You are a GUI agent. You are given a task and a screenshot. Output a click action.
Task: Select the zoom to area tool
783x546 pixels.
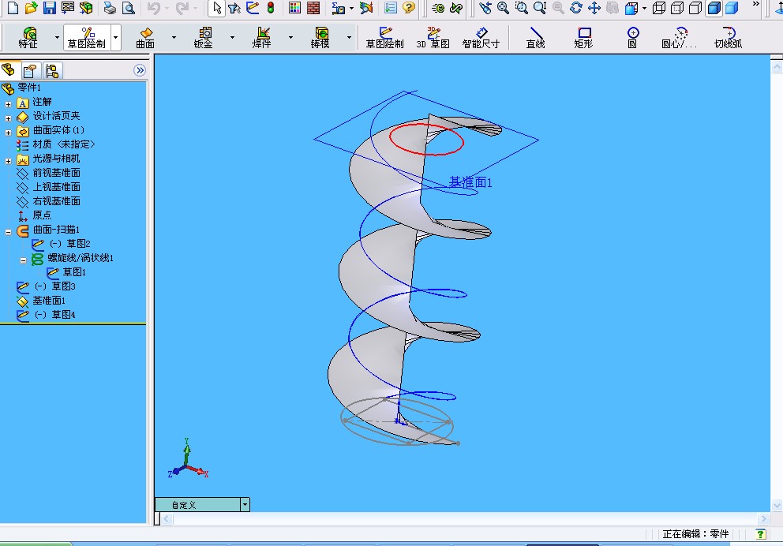[x=521, y=7]
